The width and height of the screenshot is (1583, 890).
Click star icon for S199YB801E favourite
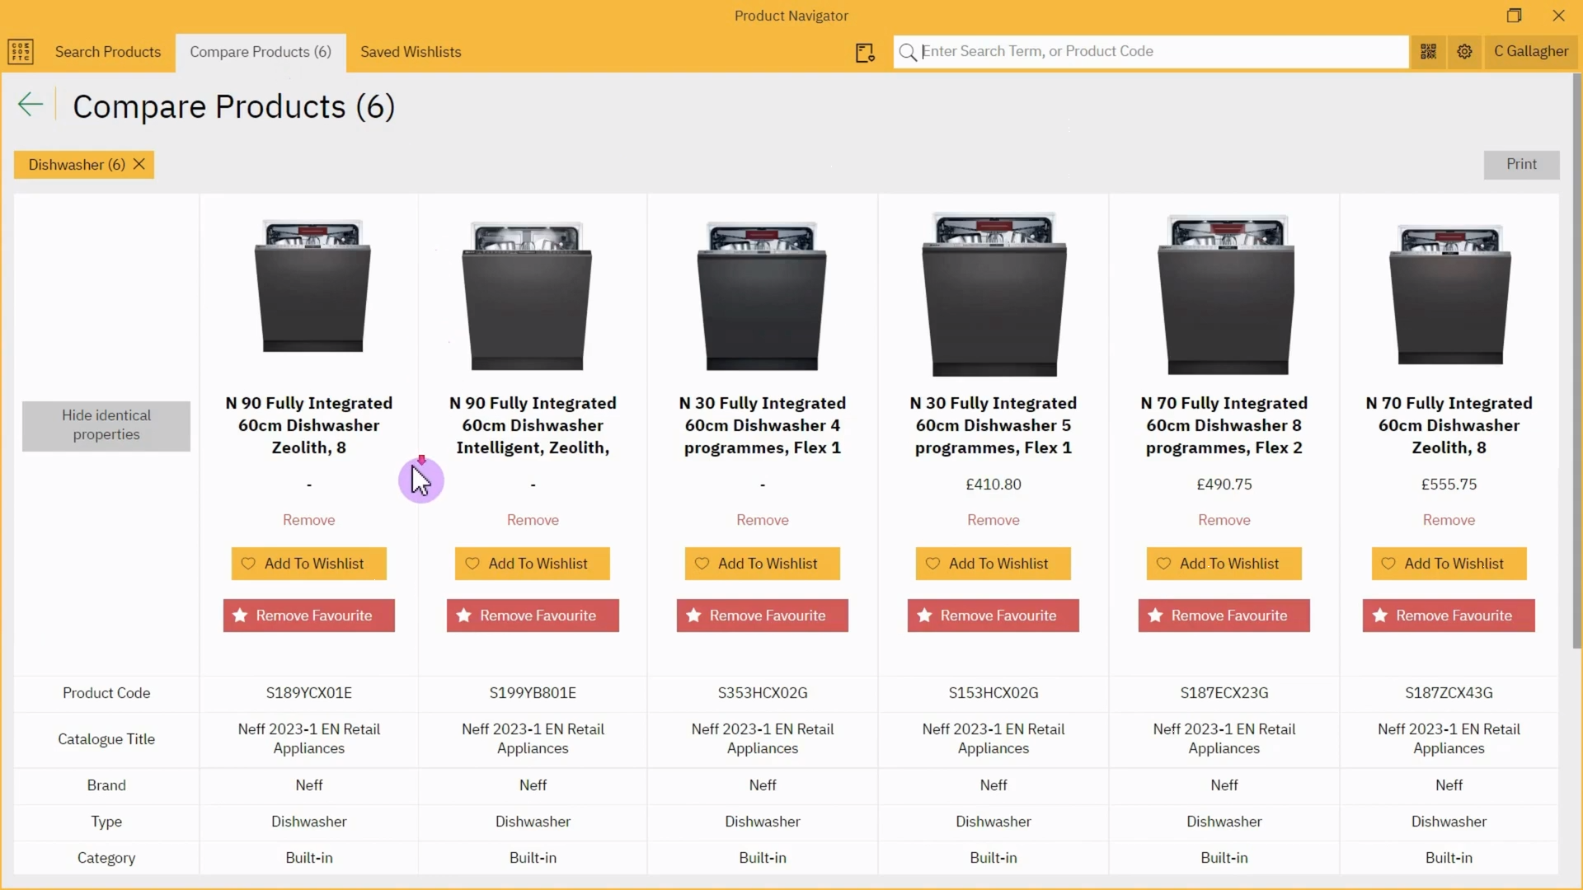tap(464, 616)
